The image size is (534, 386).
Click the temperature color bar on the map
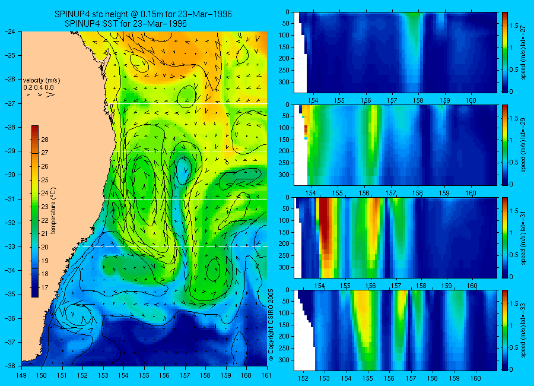(x=35, y=211)
